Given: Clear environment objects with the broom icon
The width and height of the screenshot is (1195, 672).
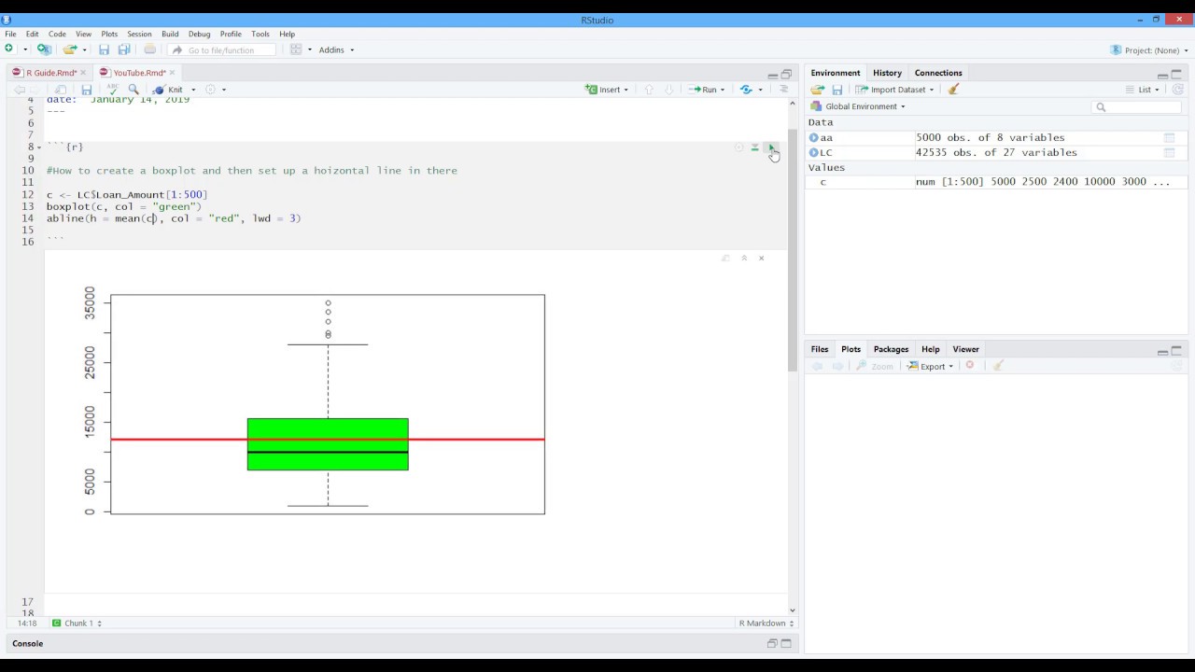Looking at the screenshot, I should coord(953,90).
